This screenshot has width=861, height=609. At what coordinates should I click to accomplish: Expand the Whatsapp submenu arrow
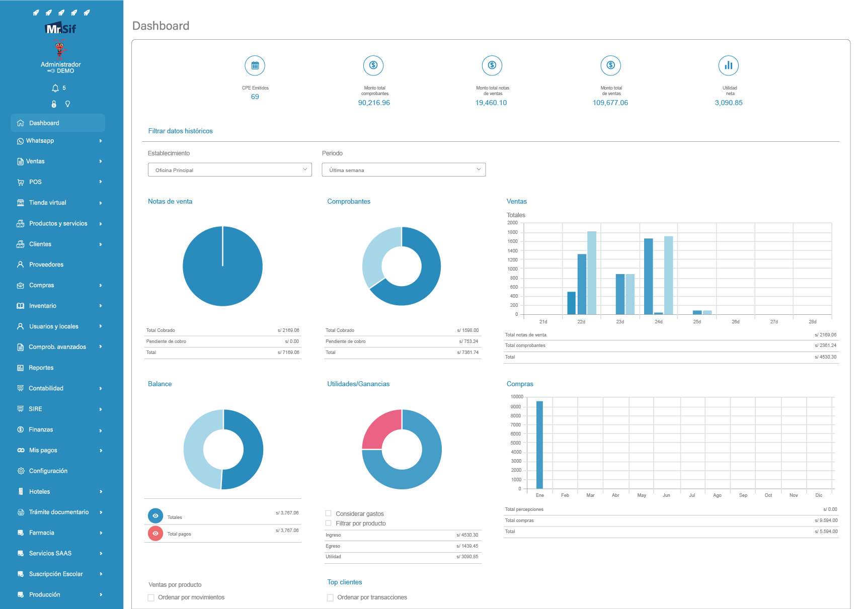[101, 141]
